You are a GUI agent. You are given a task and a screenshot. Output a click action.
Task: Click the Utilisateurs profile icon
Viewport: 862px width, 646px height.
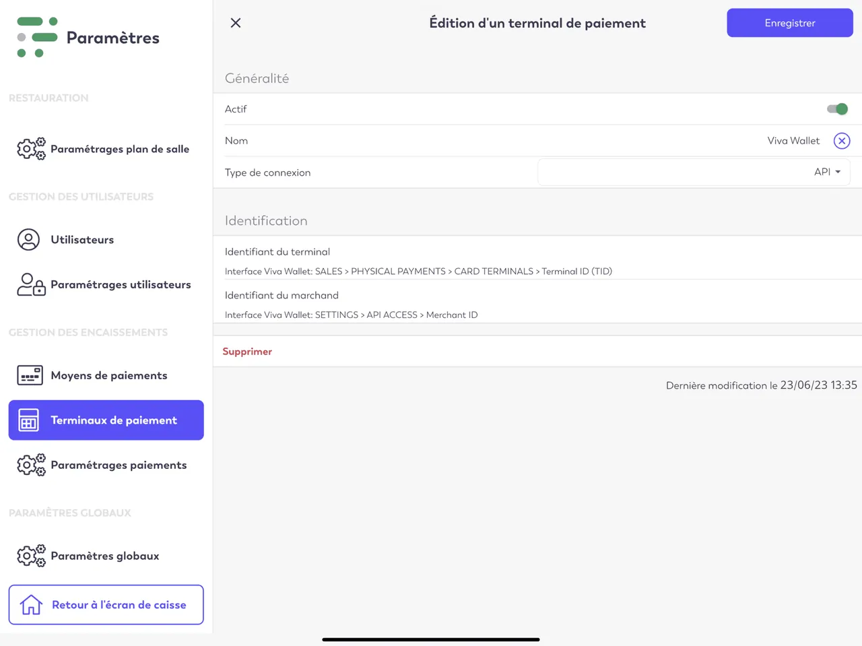coord(28,240)
